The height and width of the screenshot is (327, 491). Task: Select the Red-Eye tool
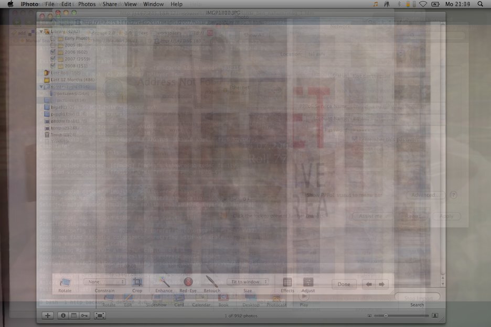[x=188, y=282]
